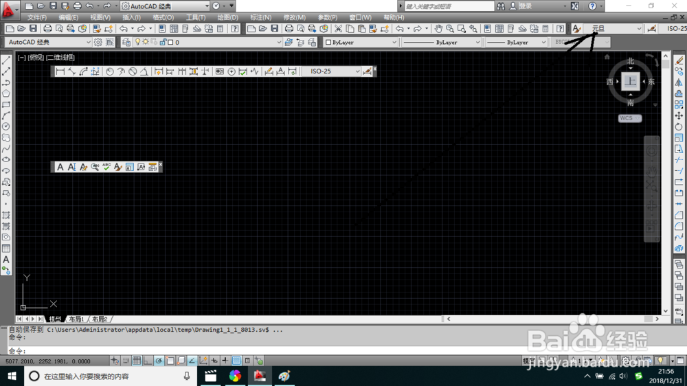Viewport: 687px width, 386px height.
Task: Click the ByLayer color swatch box
Action: click(x=328, y=43)
